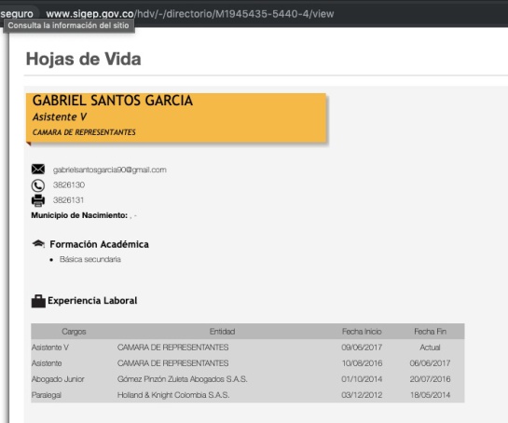Click end date 20/07/2016
The width and height of the screenshot is (508, 423).
coord(430,379)
